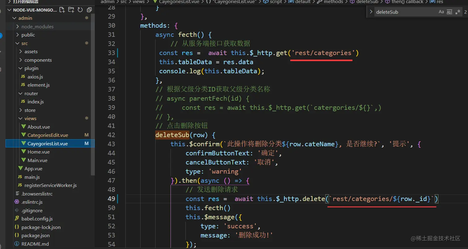
Task: Toggle Match Case in the find box
Action: pos(441,12)
